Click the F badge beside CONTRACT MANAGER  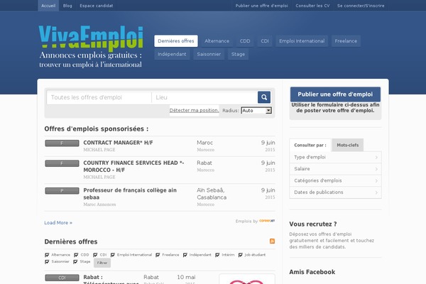62,143
